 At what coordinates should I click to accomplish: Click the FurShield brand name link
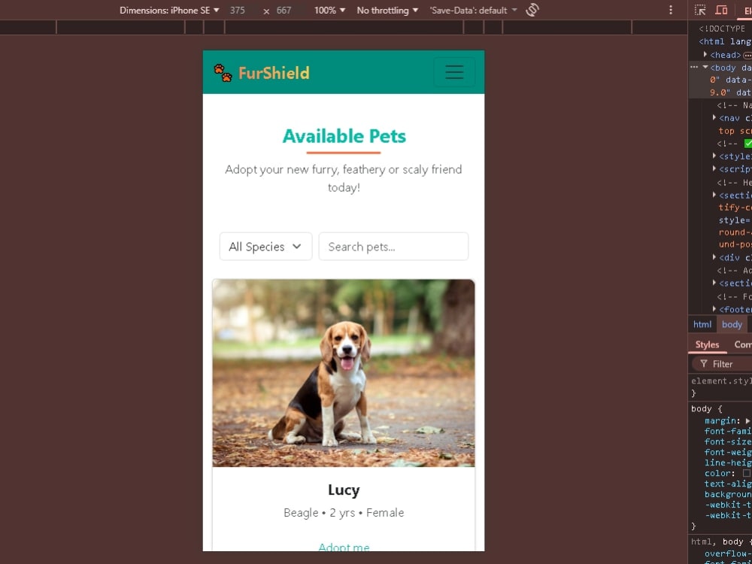click(x=274, y=73)
